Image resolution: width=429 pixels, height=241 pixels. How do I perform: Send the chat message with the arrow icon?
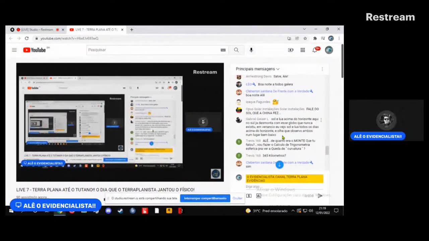coord(320,196)
